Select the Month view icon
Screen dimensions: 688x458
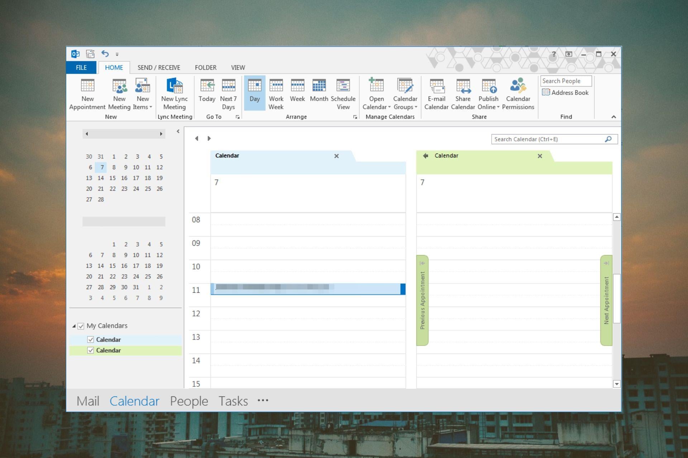click(x=319, y=86)
